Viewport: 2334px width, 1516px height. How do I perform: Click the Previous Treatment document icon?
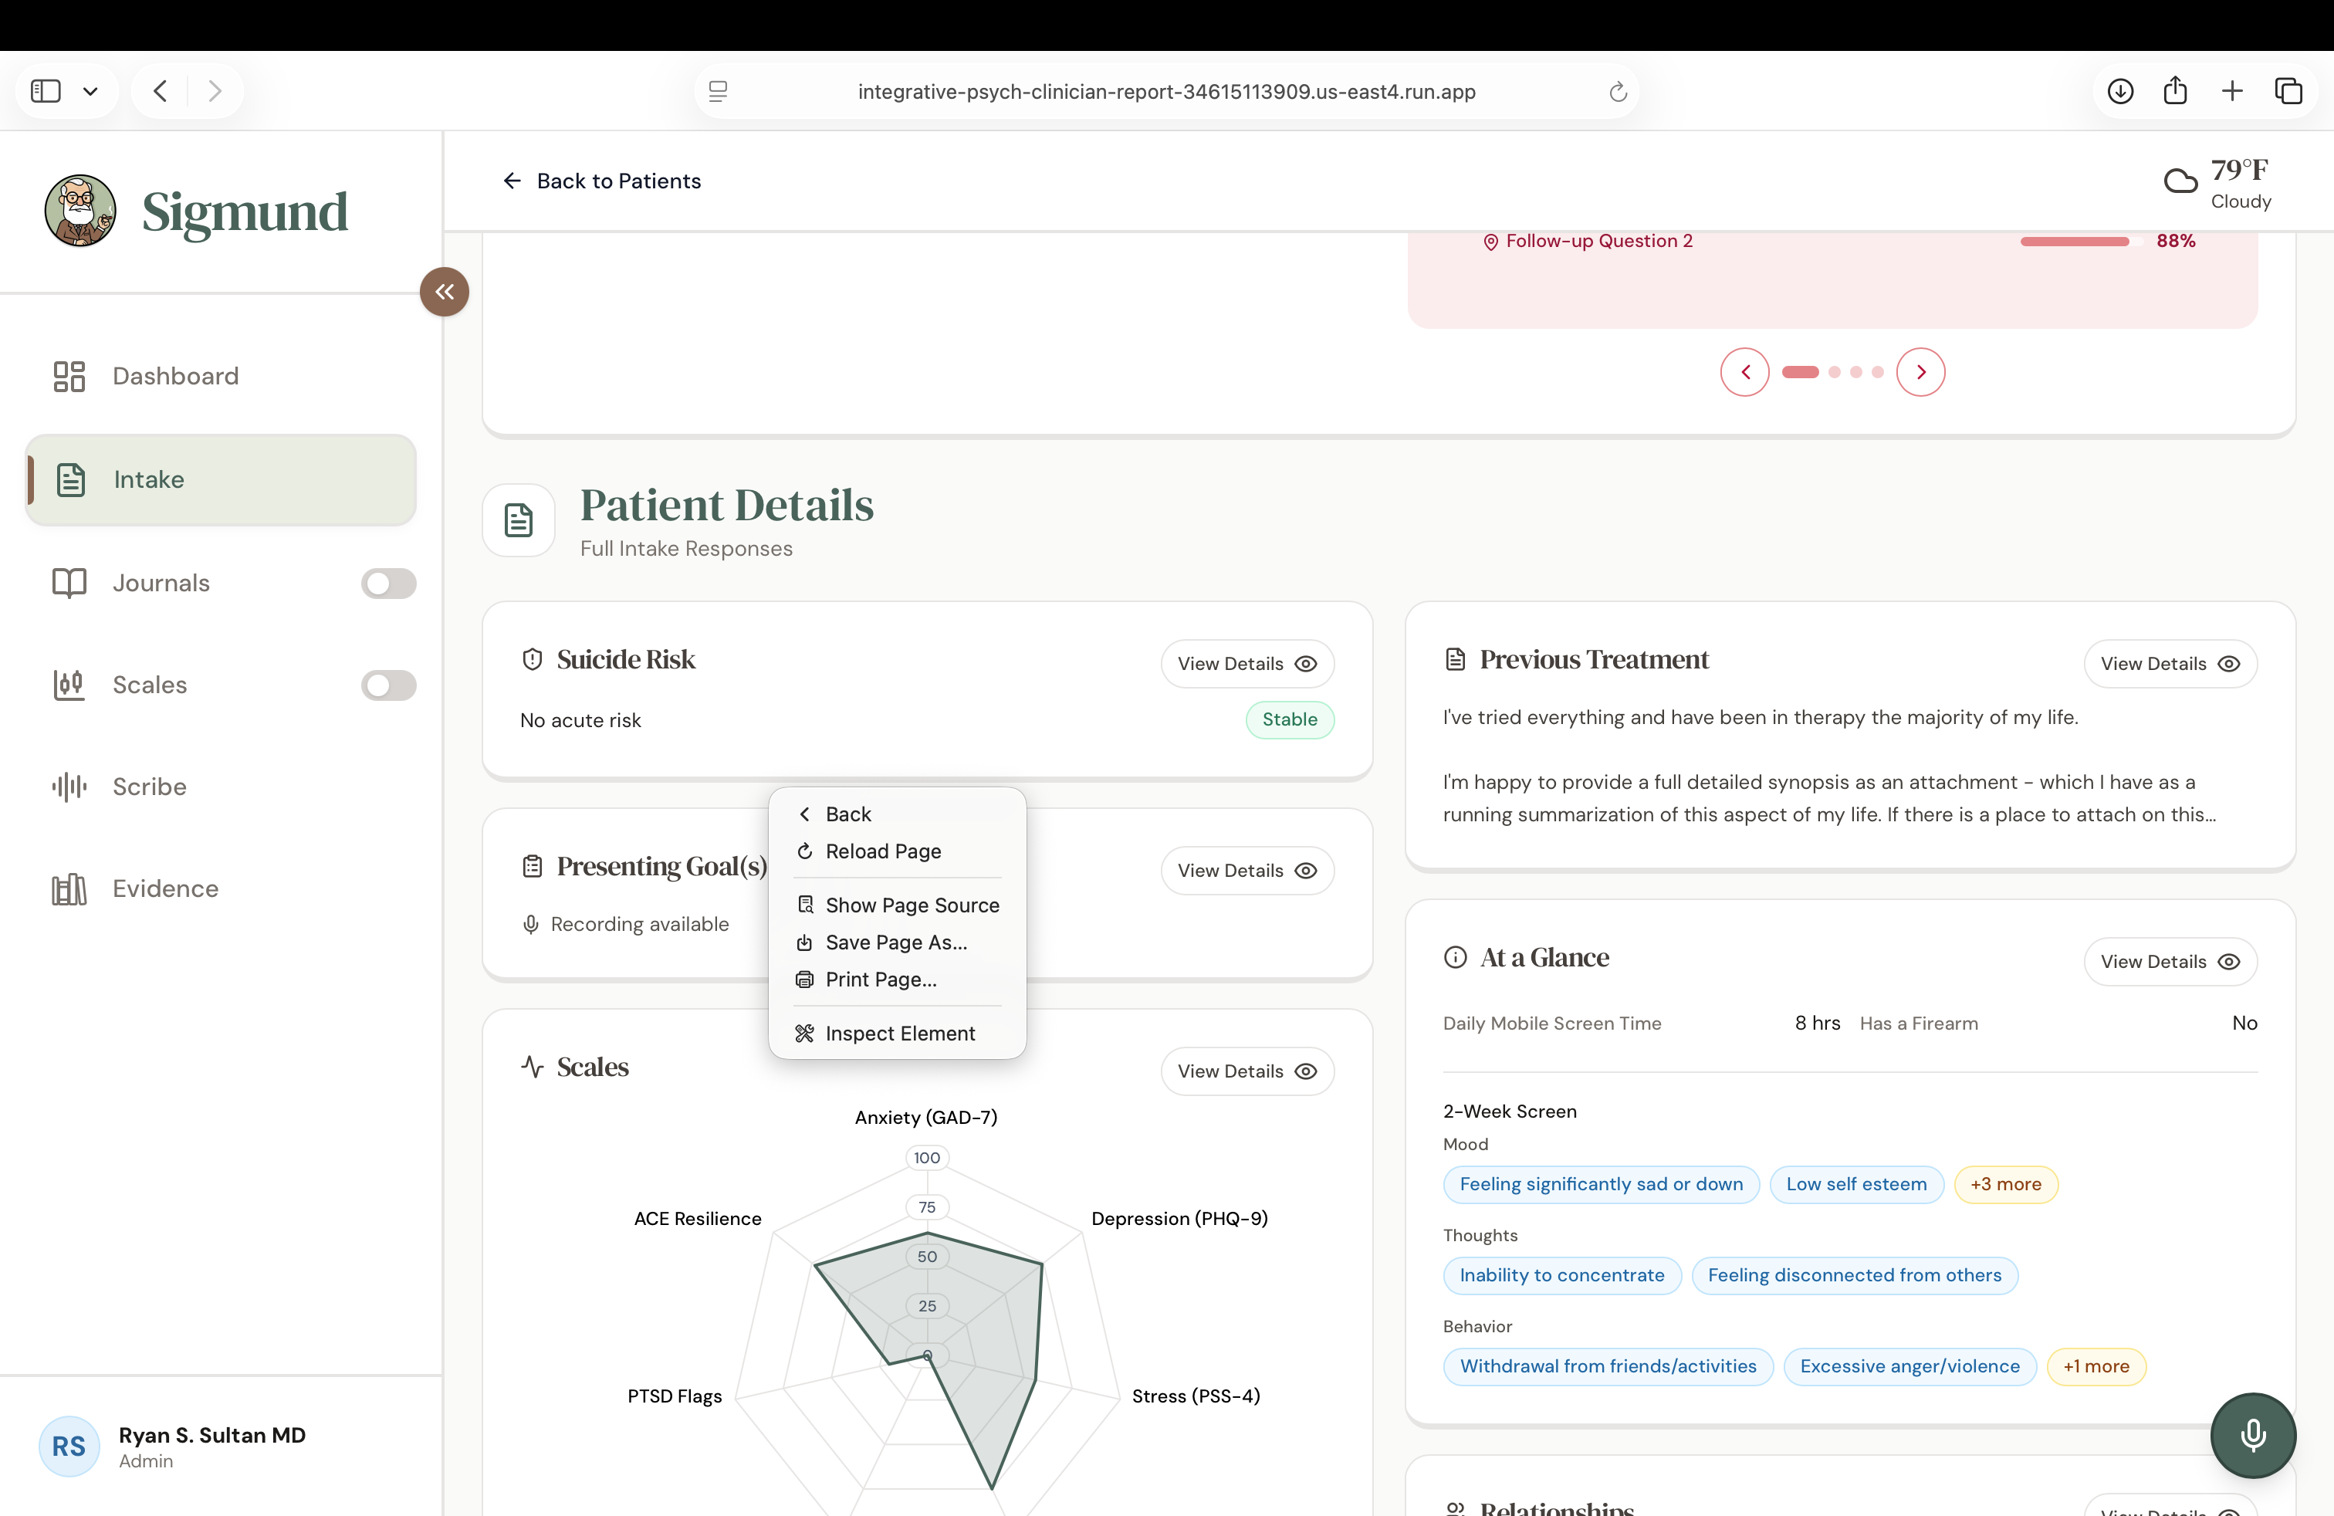click(x=1456, y=660)
